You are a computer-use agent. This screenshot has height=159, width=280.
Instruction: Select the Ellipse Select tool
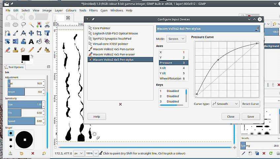(x=16, y=25)
